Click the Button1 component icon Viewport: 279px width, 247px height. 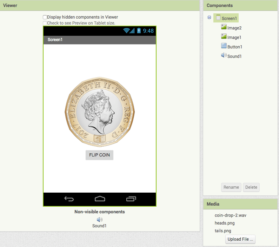(224, 46)
